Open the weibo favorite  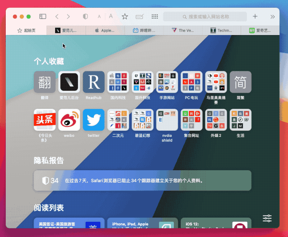(69, 120)
